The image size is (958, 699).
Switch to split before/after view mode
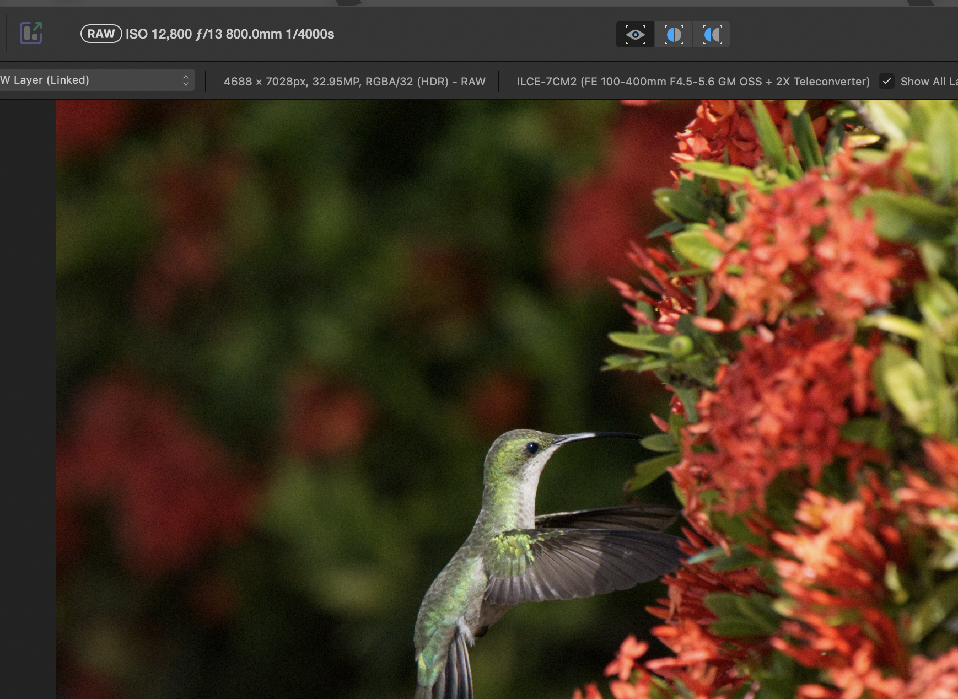(x=674, y=35)
